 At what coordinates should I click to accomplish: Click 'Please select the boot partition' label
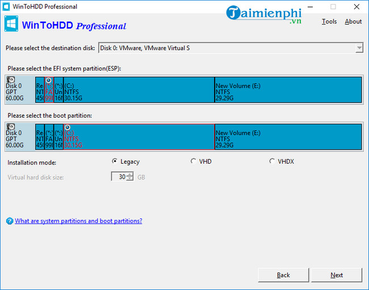49,115
